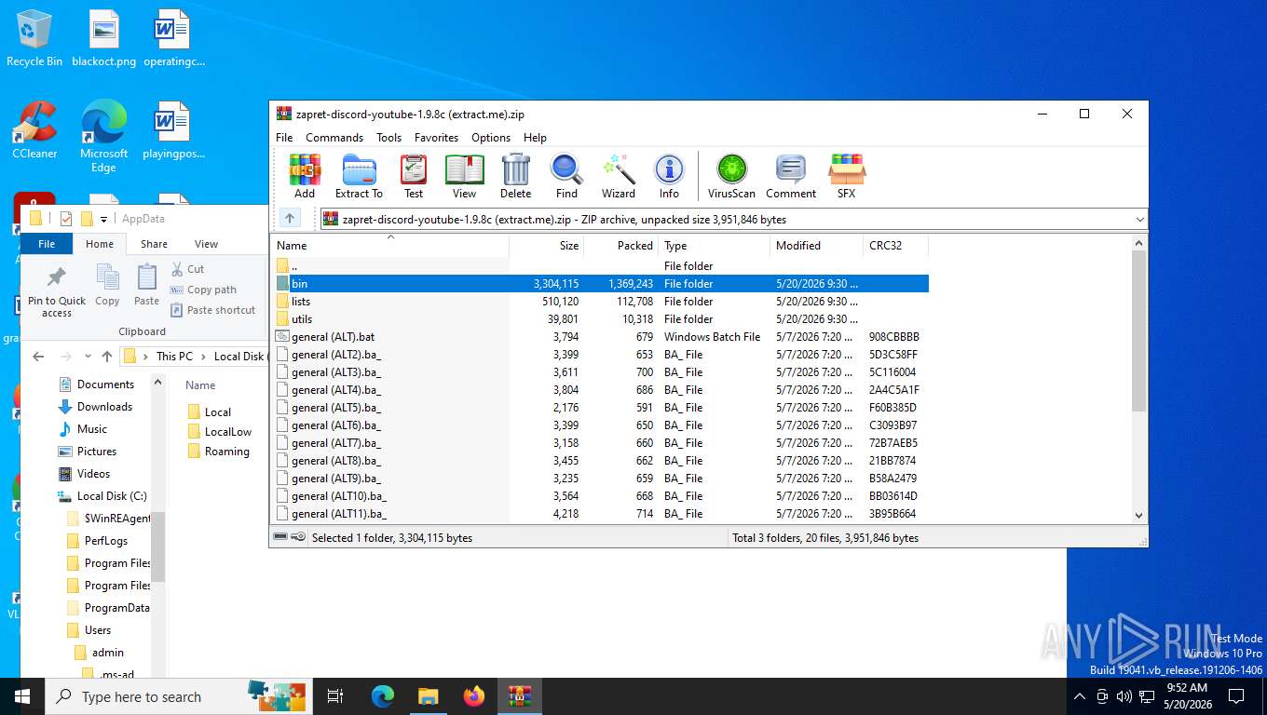Show hidden system tray icons
1267x715 pixels.
pos(1079,696)
